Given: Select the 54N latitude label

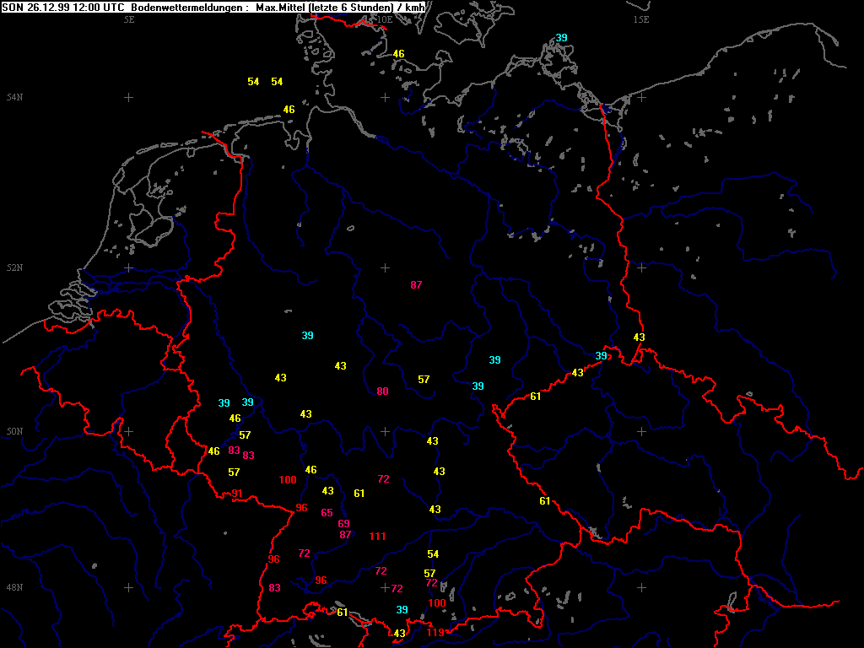Looking at the screenshot, I should 14,98.
